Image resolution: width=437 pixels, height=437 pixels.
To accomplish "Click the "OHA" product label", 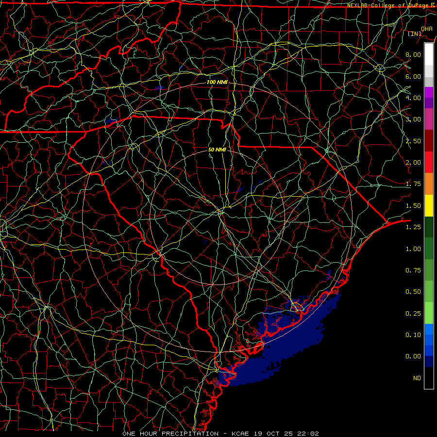I will click(x=427, y=29).
